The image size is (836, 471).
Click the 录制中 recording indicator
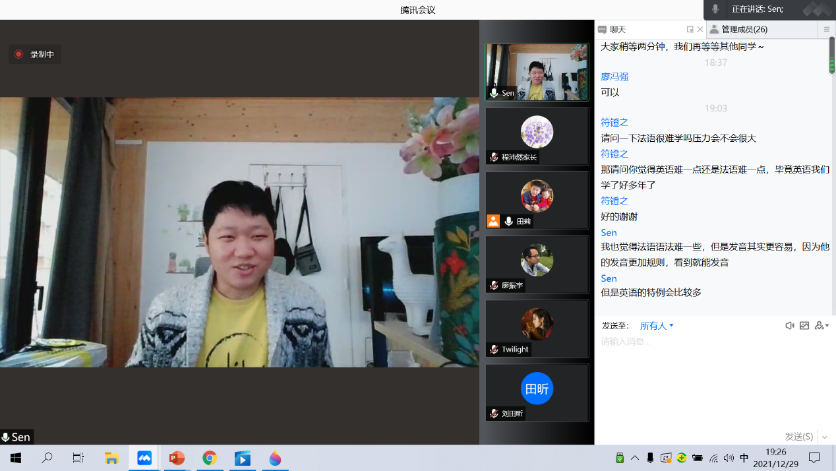35,54
